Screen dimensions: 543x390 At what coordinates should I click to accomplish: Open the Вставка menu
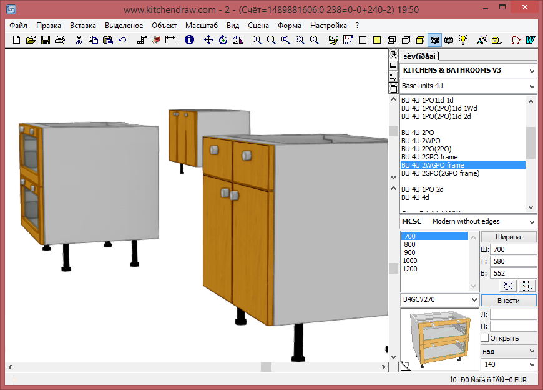coord(83,26)
